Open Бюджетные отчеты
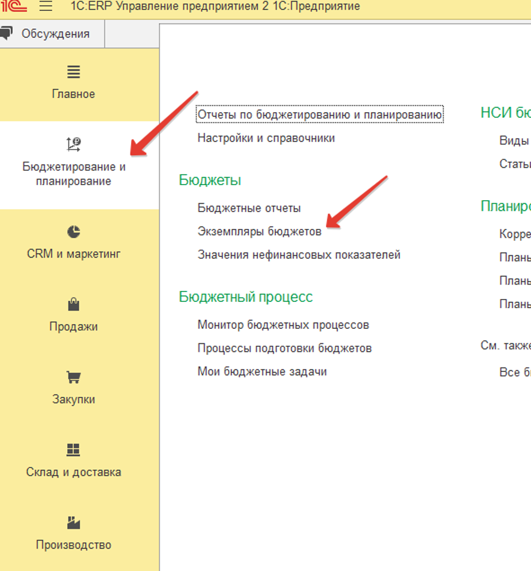 click(x=249, y=208)
